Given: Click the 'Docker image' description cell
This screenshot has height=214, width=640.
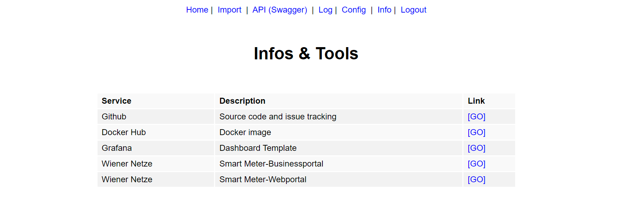Looking at the screenshot, I should (x=339, y=132).
